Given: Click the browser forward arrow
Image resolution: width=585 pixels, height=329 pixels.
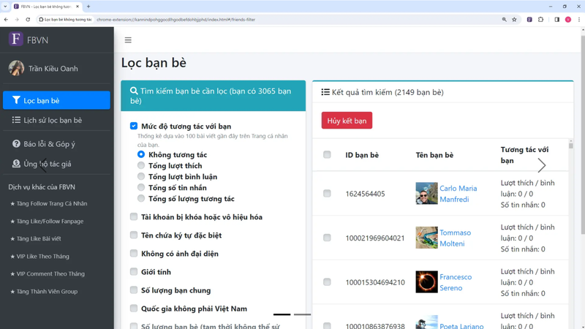Looking at the screenshot, I should (x=17, y=20).
